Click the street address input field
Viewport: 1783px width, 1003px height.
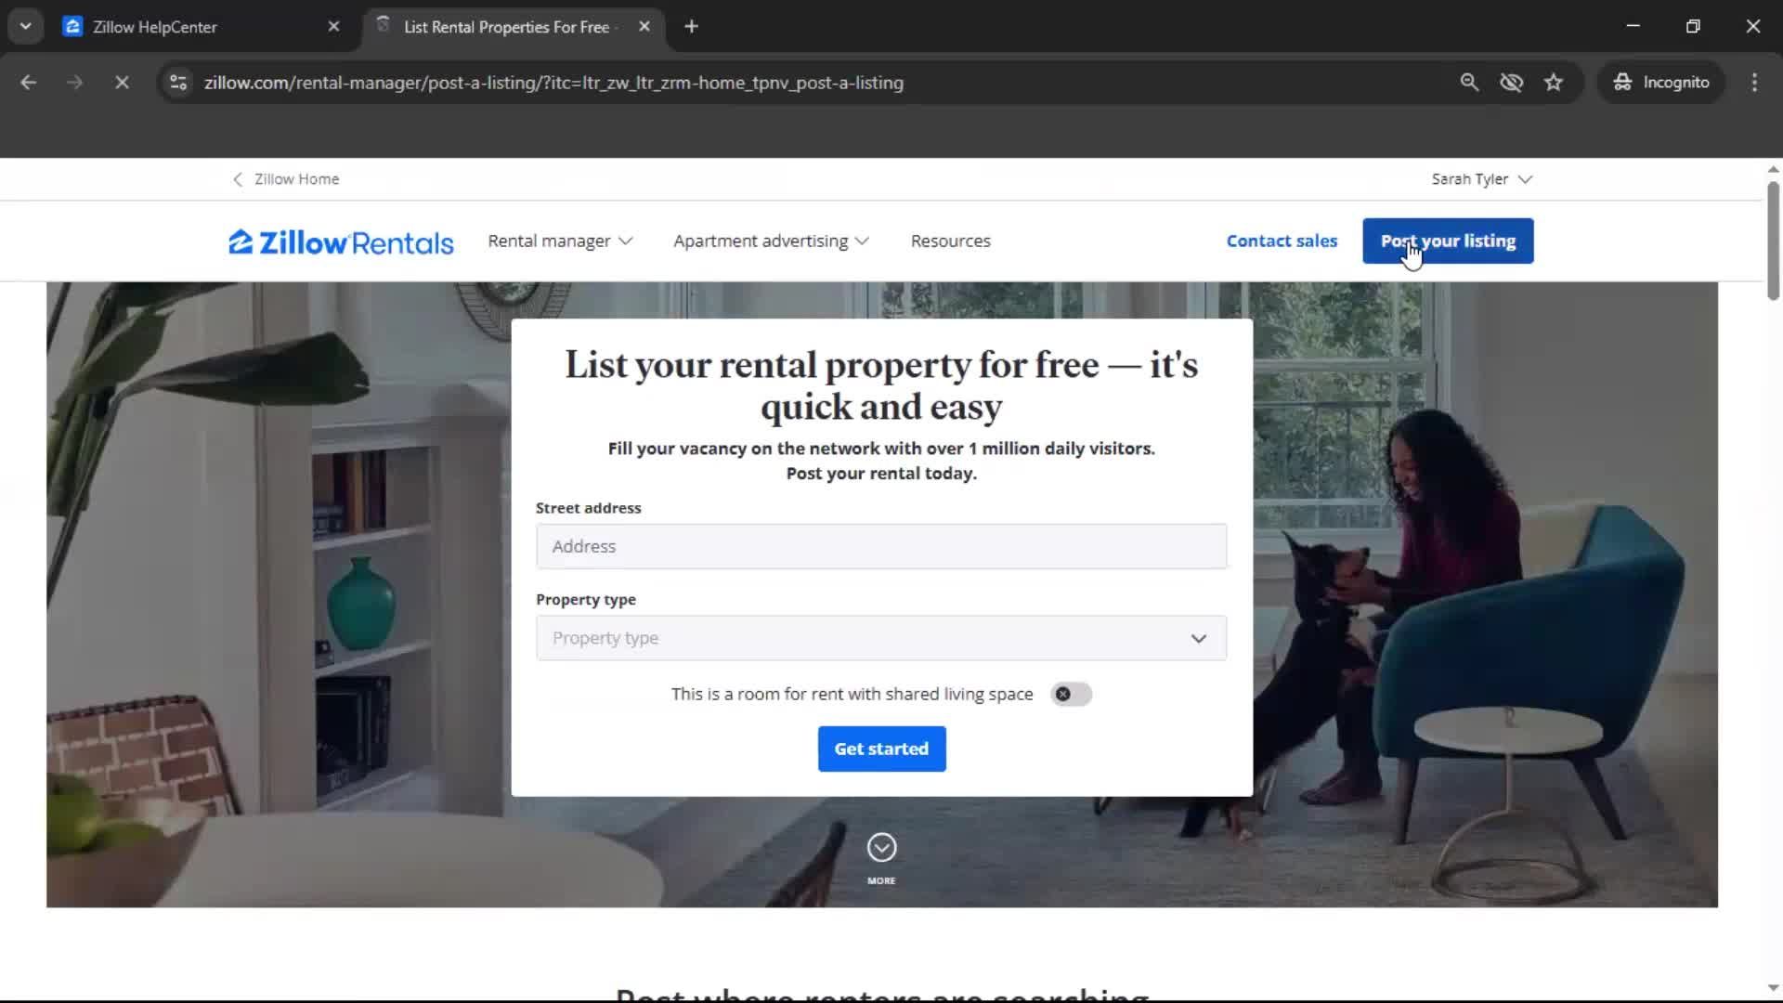click(x=880, y=546)
